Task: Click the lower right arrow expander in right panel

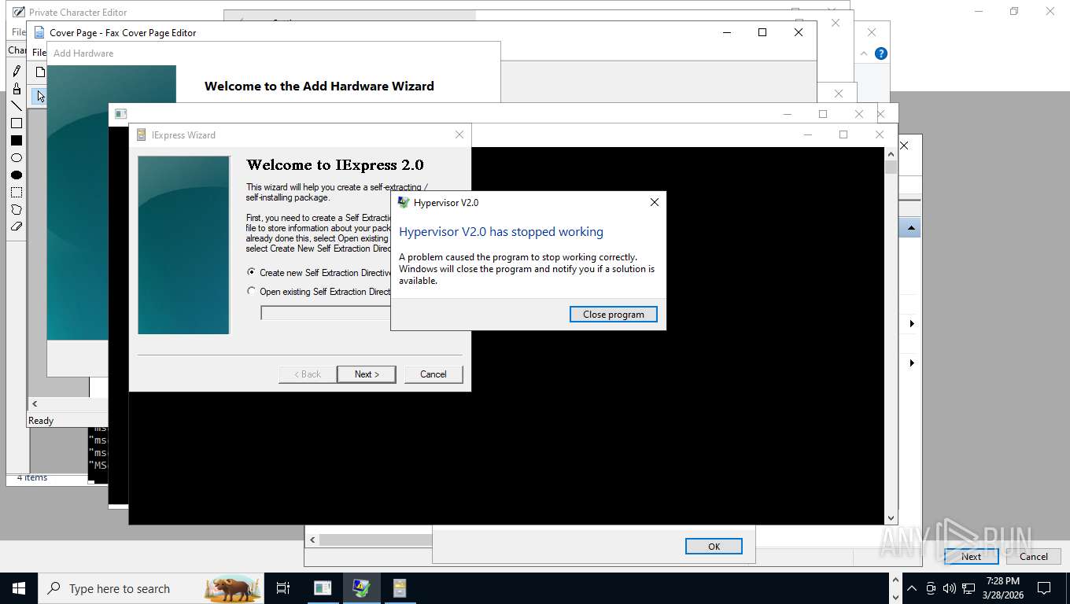Action: (912, 363)
